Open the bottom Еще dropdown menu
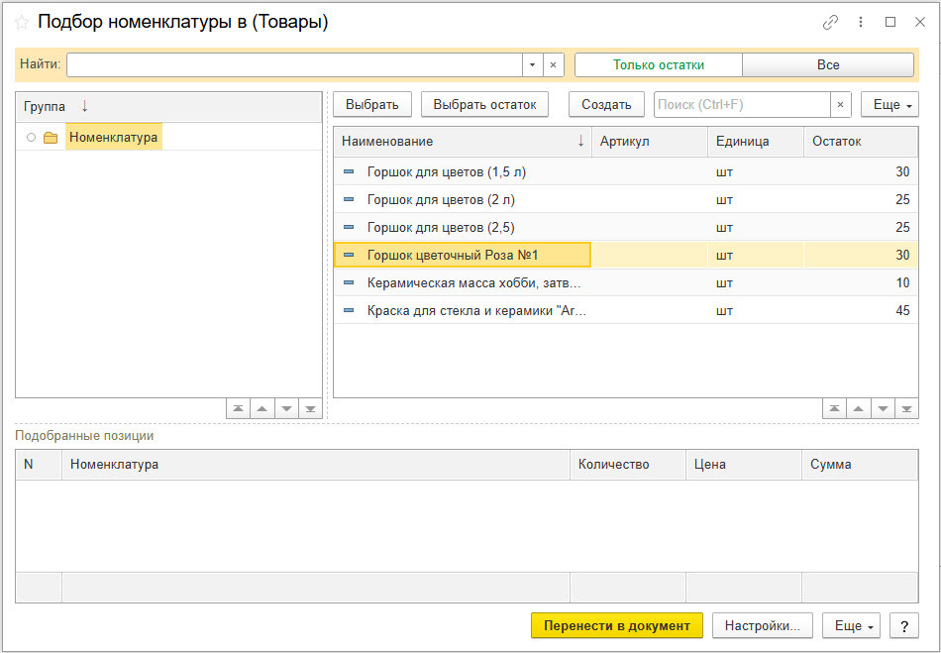This screenshot has height=653, width=941. click(851, 626)
